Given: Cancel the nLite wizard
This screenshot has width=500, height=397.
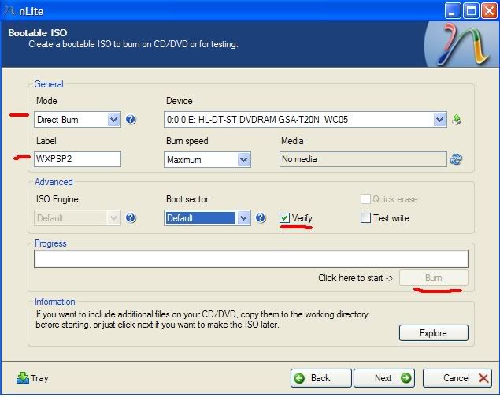Looking at the screenshot, I should pyautogui.click(x=457, y=378).
